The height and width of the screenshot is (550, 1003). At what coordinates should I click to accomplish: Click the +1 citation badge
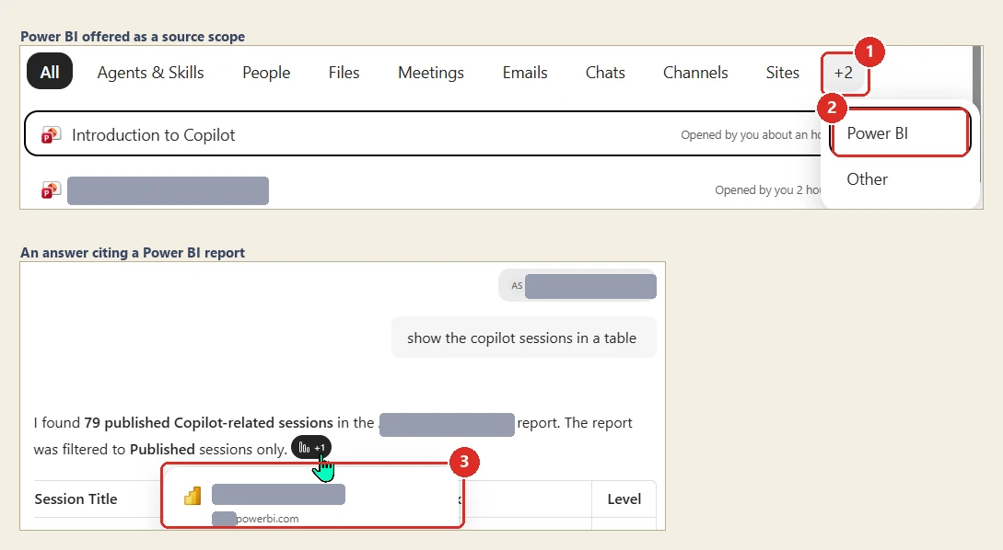311,447
